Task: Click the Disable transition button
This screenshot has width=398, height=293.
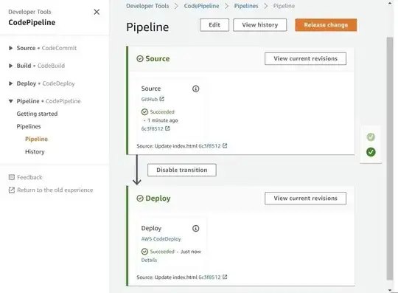Action: coord(182,170)
